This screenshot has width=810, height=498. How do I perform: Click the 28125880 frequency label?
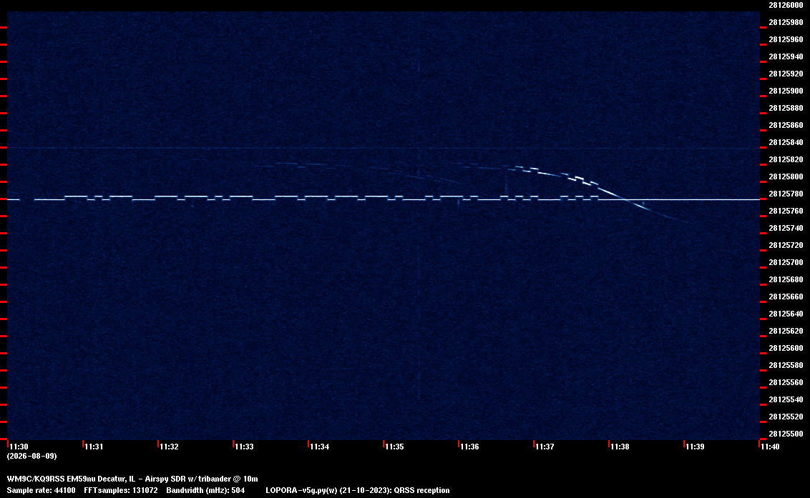[x=786, y=108]
